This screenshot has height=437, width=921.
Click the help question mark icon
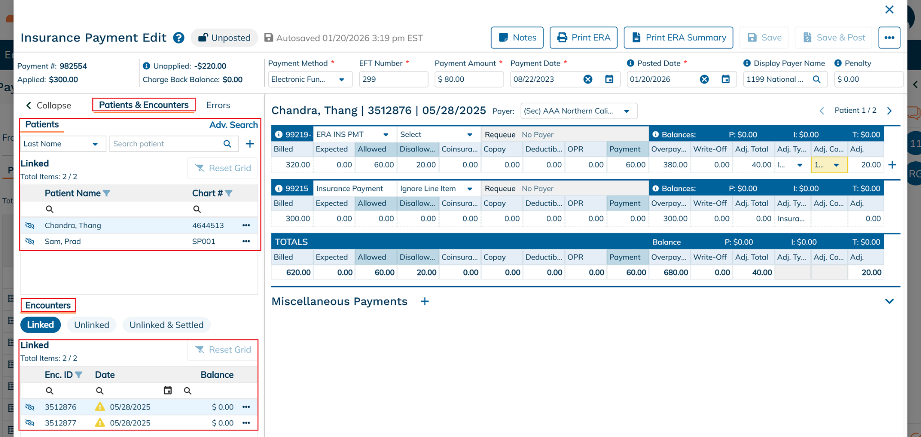pos(179,38)
